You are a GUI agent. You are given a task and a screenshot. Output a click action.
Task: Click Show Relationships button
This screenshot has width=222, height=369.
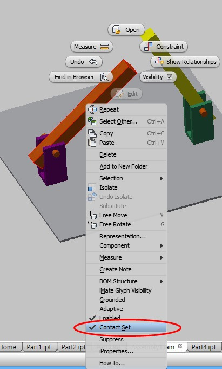[185, 62]
